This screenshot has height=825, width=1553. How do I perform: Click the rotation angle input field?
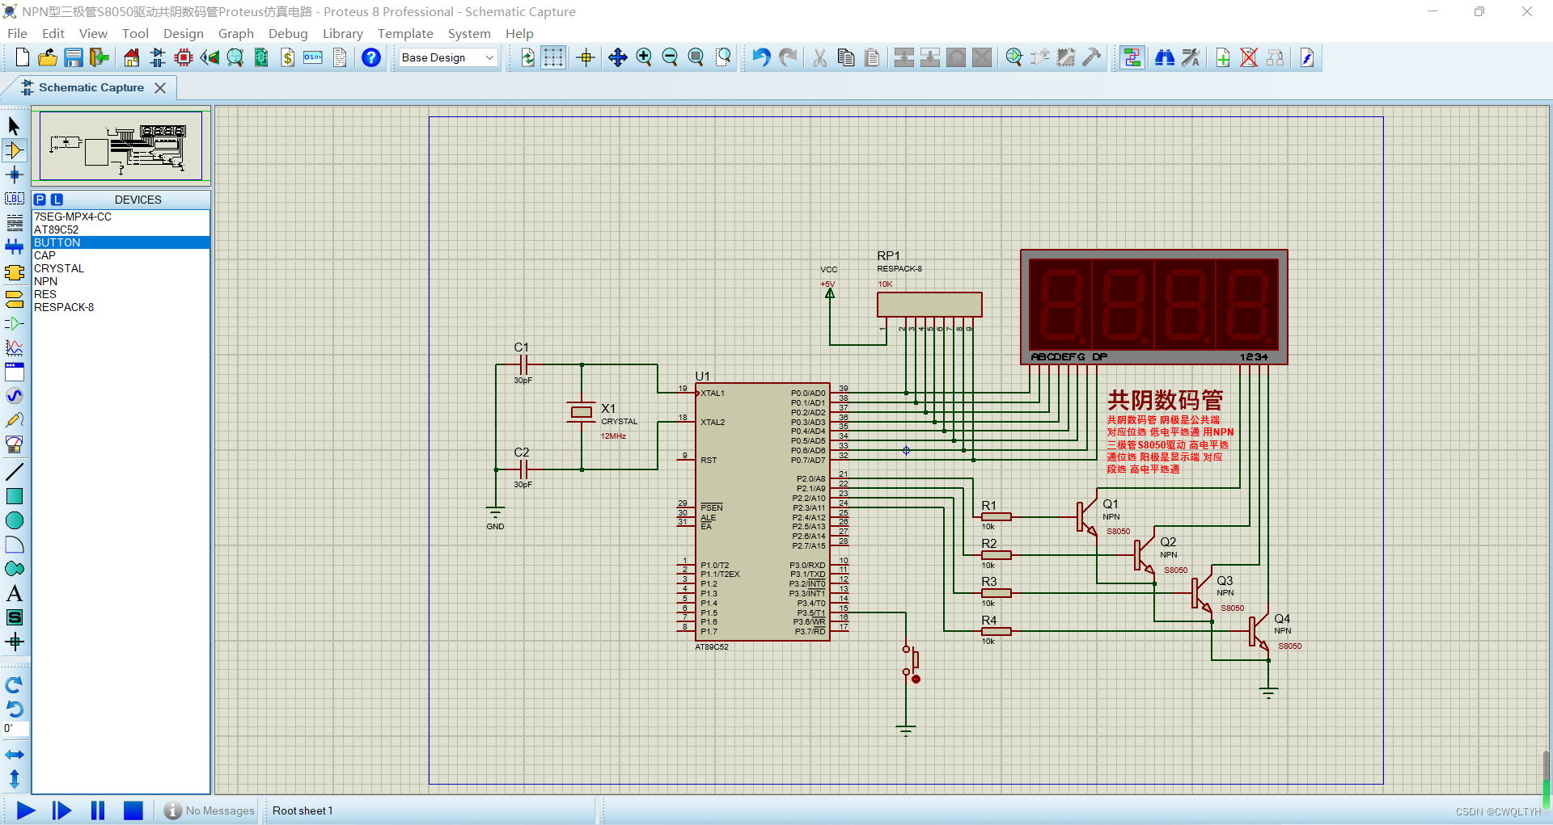[x=15, y=729]
